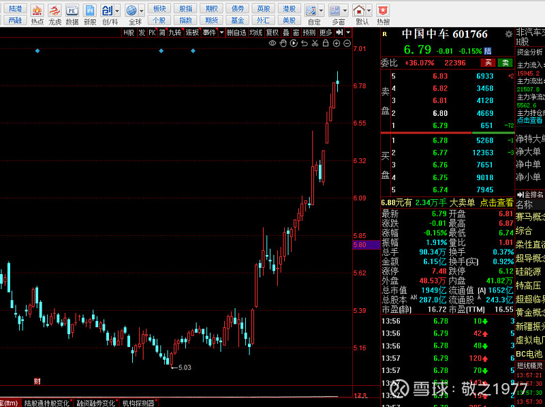Switch to the 陆股通持股变化 tab

click(46, 403)
